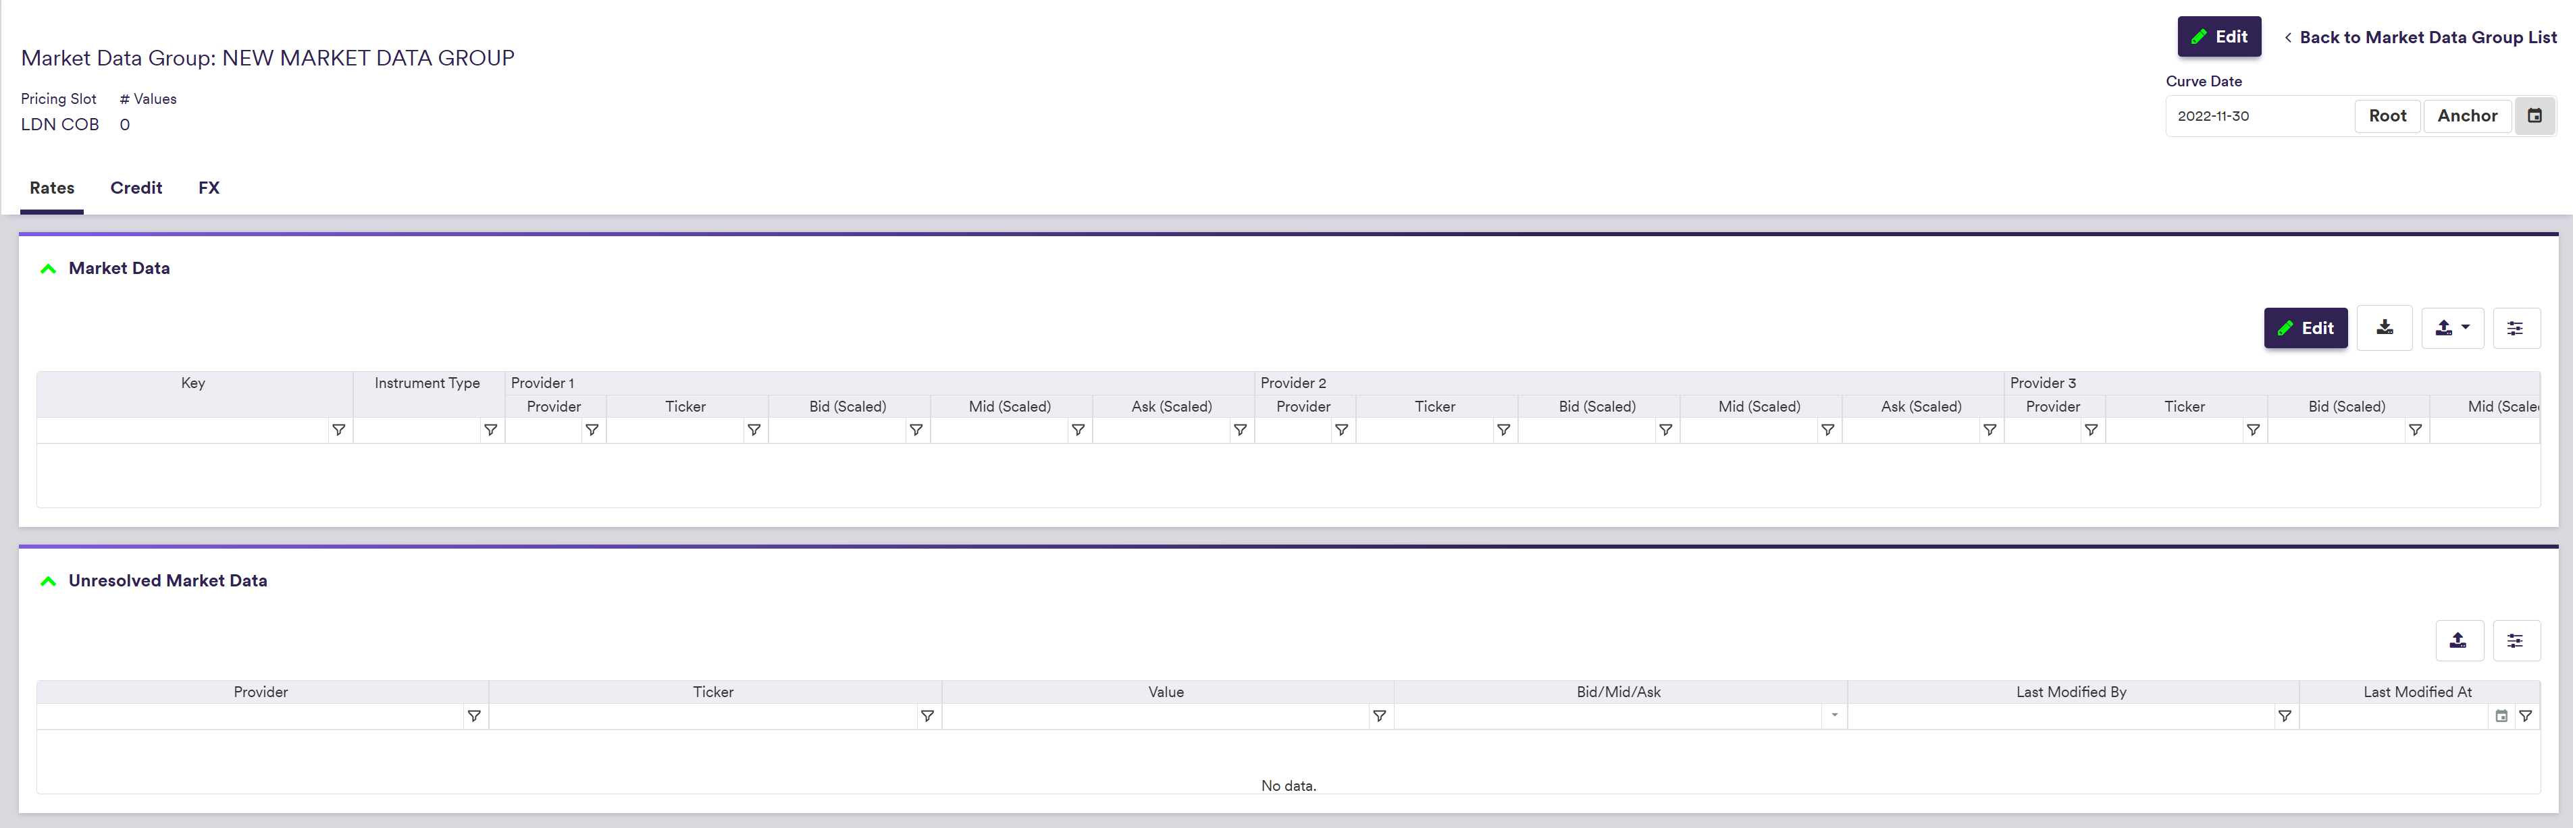Open Market Data grid settings icon
The height and width of the screenshot is (828, 2573).
click(2515, 327)
